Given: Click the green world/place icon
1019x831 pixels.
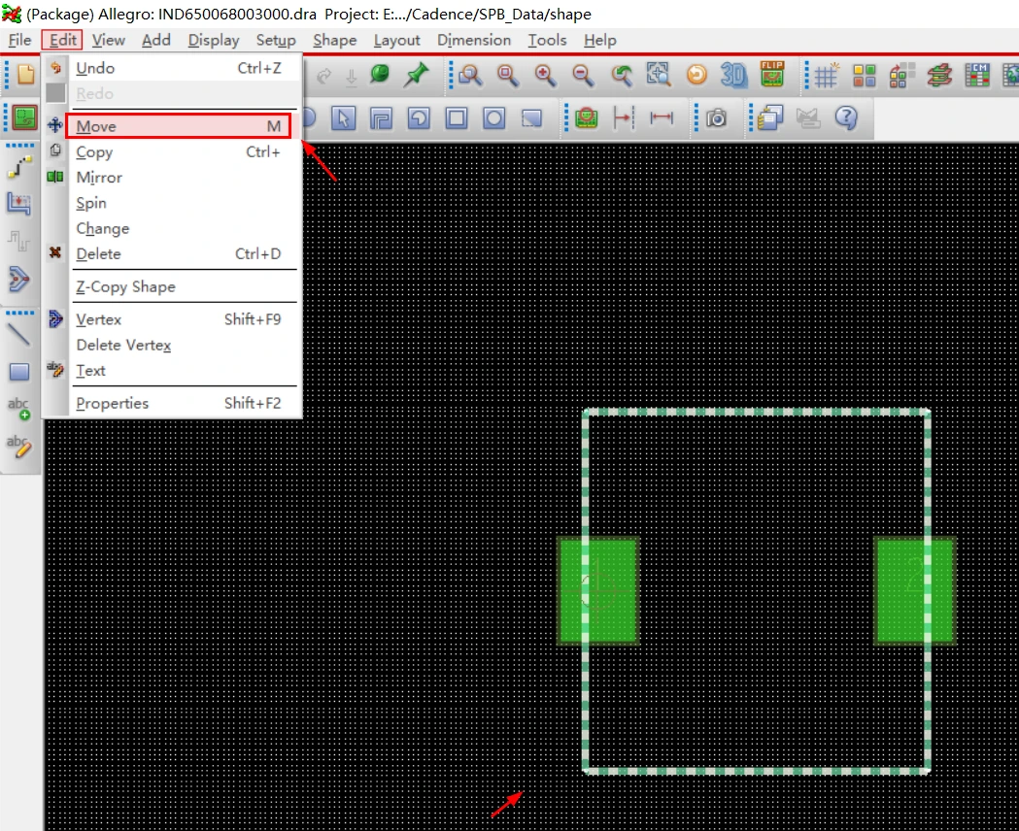Looking at the screenshot, I should 380,74.
